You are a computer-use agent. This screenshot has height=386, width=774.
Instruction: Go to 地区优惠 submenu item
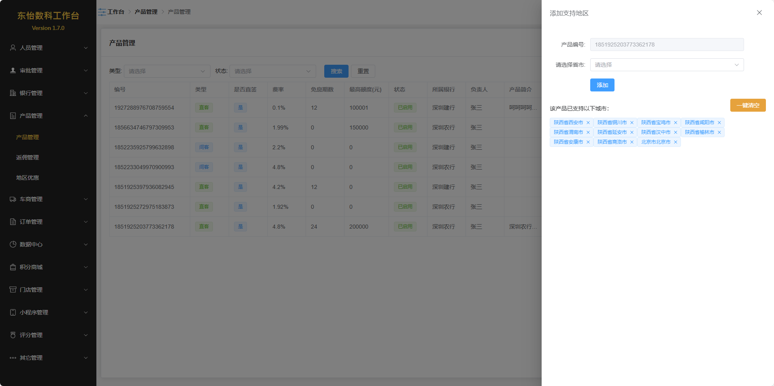28,178
